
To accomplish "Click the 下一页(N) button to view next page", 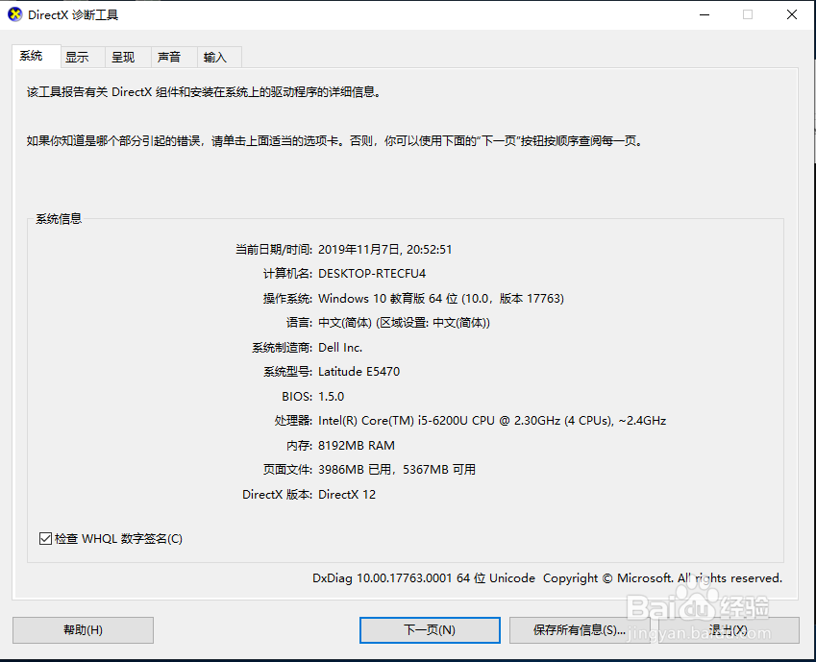I will [x=430, y=630].
